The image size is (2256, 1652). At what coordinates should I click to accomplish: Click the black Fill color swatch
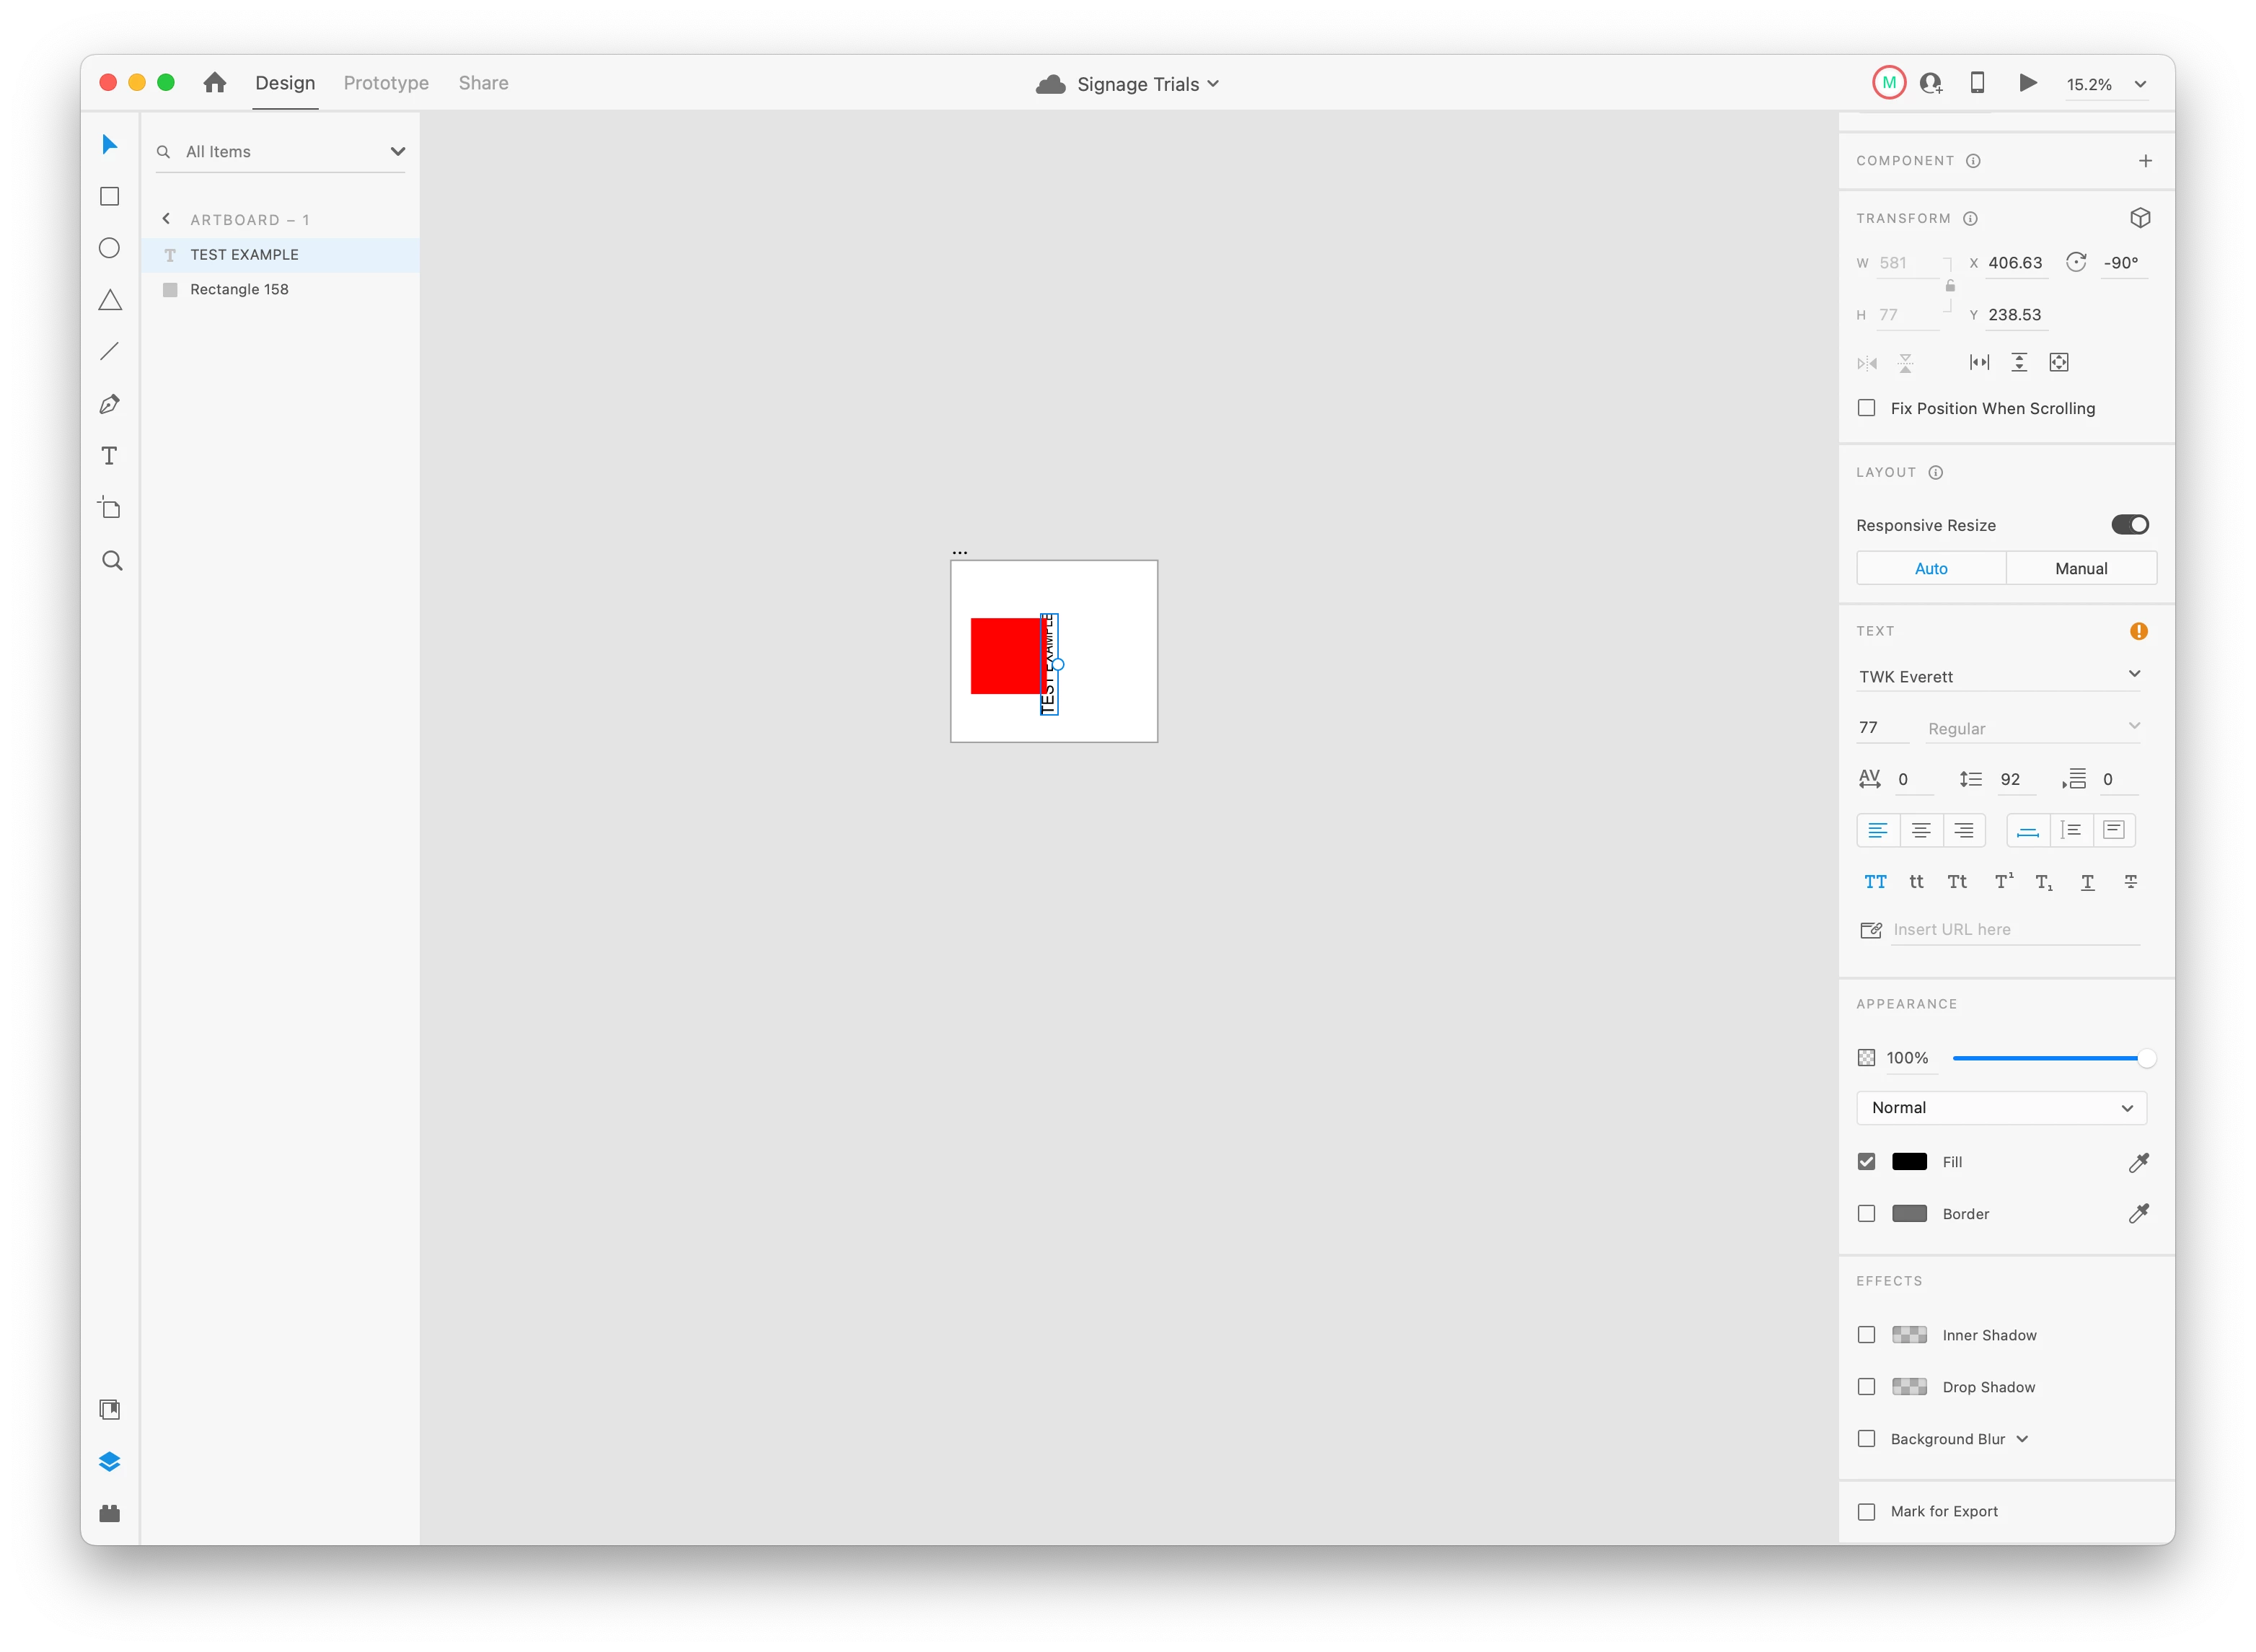click(1909, 1162)
